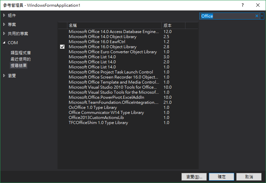The height and width of the screenshot is (183, 266).
Task: Sort list by the 版本 column header
Action: (173, 26)
